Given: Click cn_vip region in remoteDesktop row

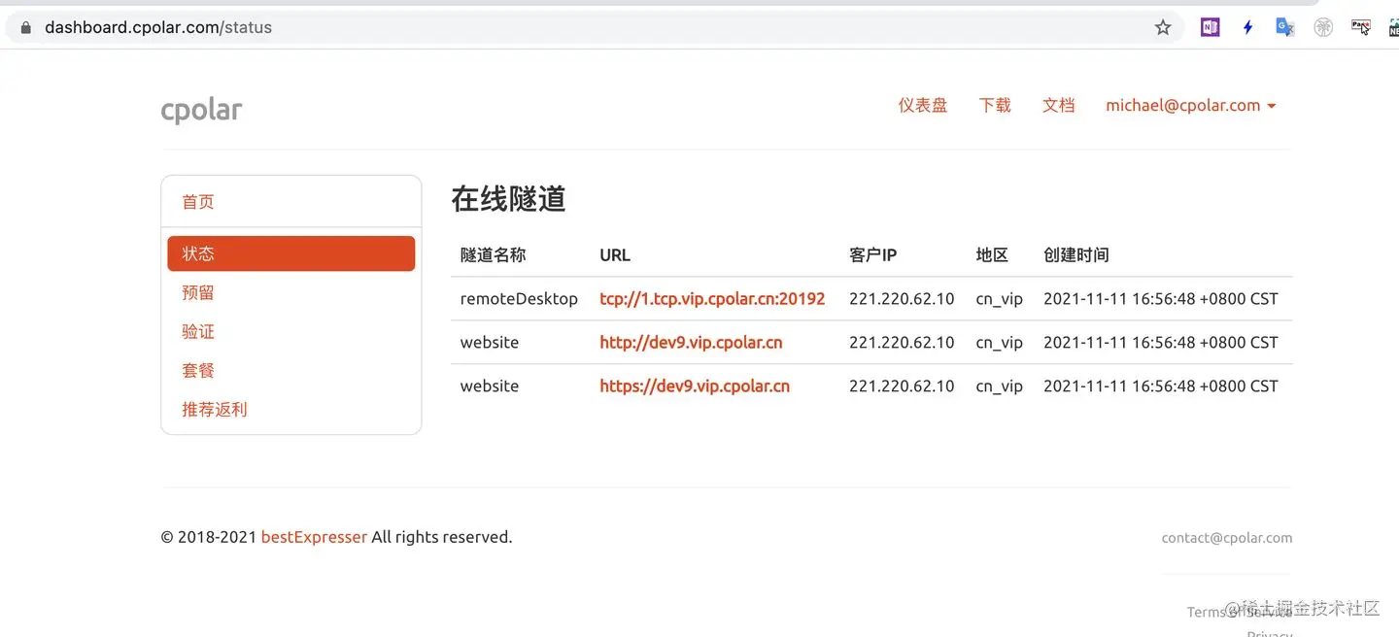Looking at the screenshot, I should pos(1000,298).
